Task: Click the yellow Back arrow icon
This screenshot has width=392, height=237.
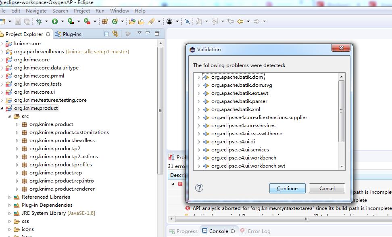Action: coord(240,21)
